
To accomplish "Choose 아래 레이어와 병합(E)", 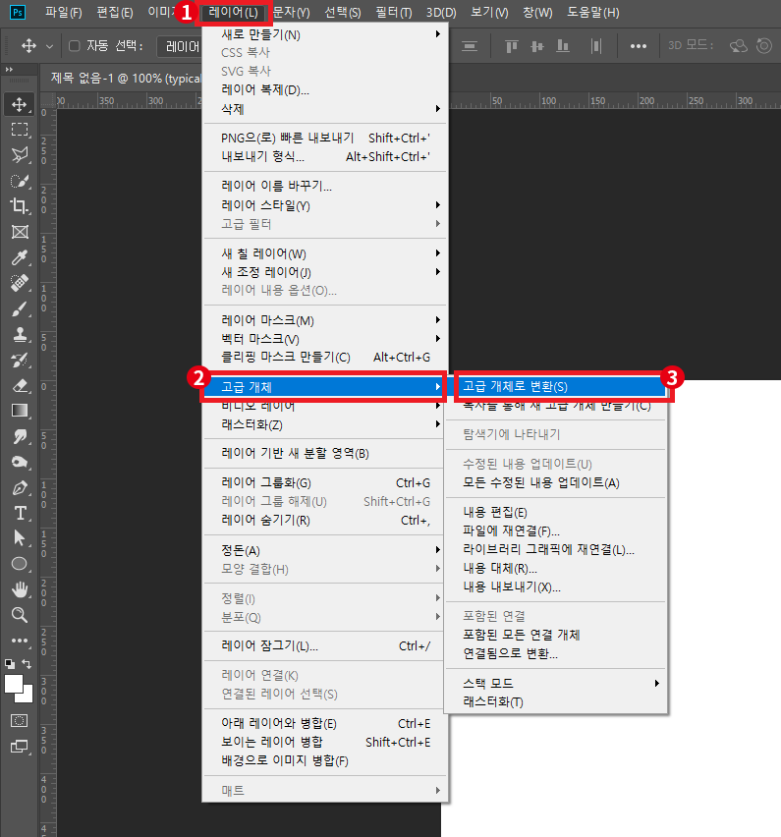I will (x=325, y=723).
